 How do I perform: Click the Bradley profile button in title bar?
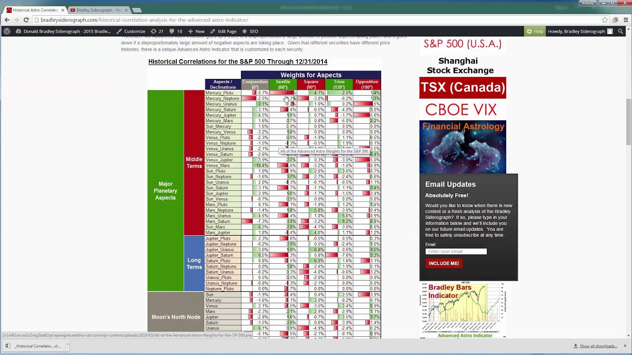(x=588, y=3)
